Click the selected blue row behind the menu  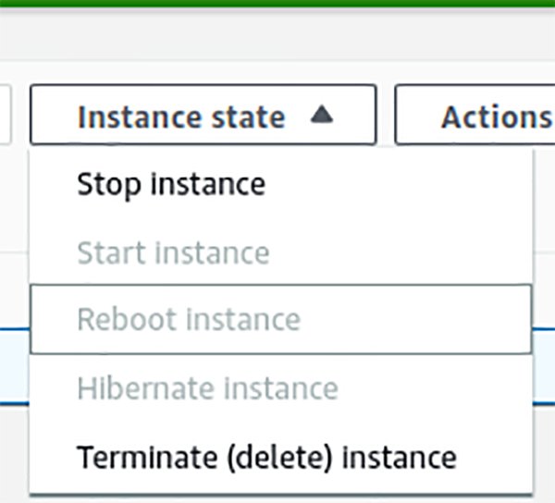pos(544,368)
